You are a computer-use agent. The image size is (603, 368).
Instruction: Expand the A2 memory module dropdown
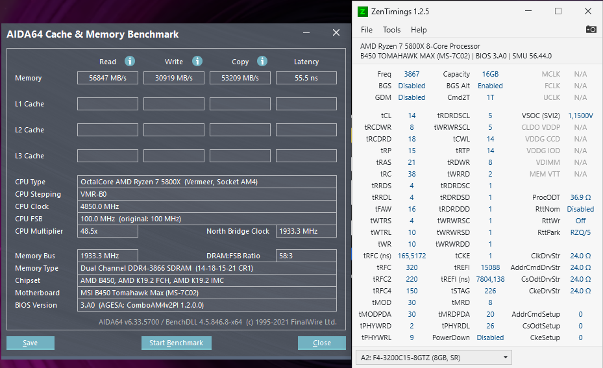[434, 358]
